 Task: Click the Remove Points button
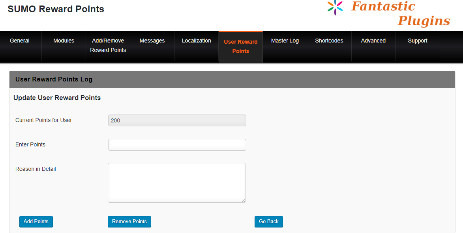(x=129, y=222)
